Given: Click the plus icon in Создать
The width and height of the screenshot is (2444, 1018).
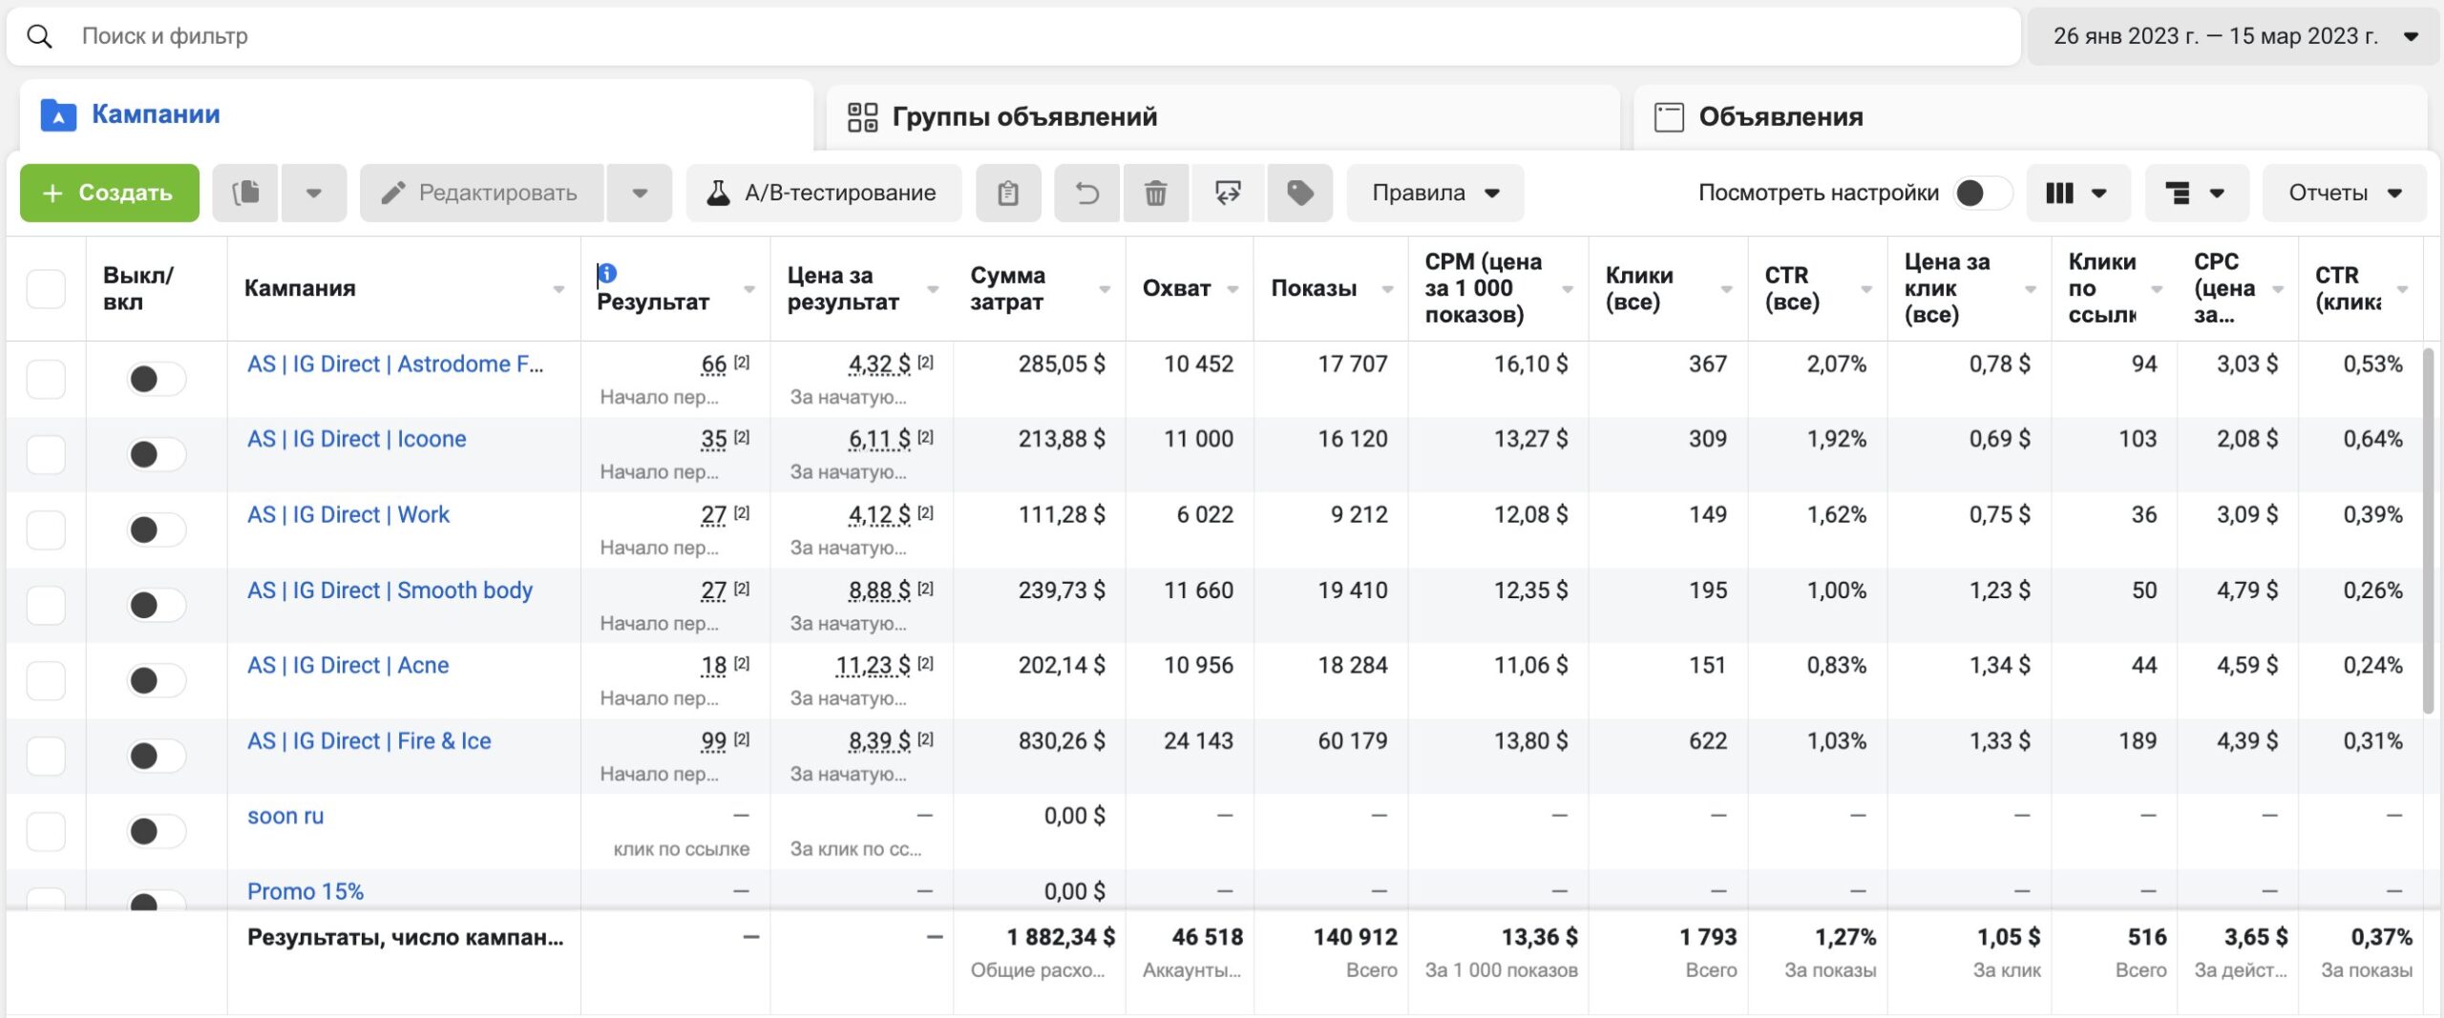Looking at the screenshot, I should click(x=53, y=193).
